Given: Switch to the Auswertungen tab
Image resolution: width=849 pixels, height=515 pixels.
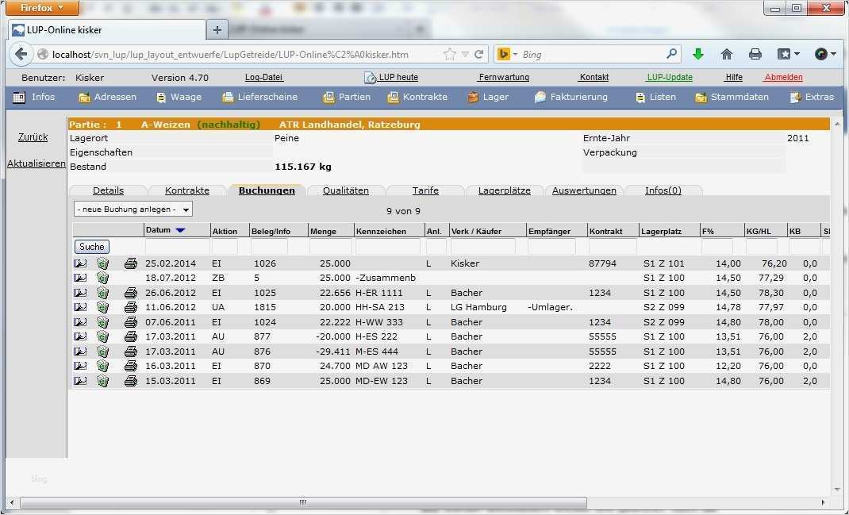Looking at the screenshot, I should click(584, 190).
